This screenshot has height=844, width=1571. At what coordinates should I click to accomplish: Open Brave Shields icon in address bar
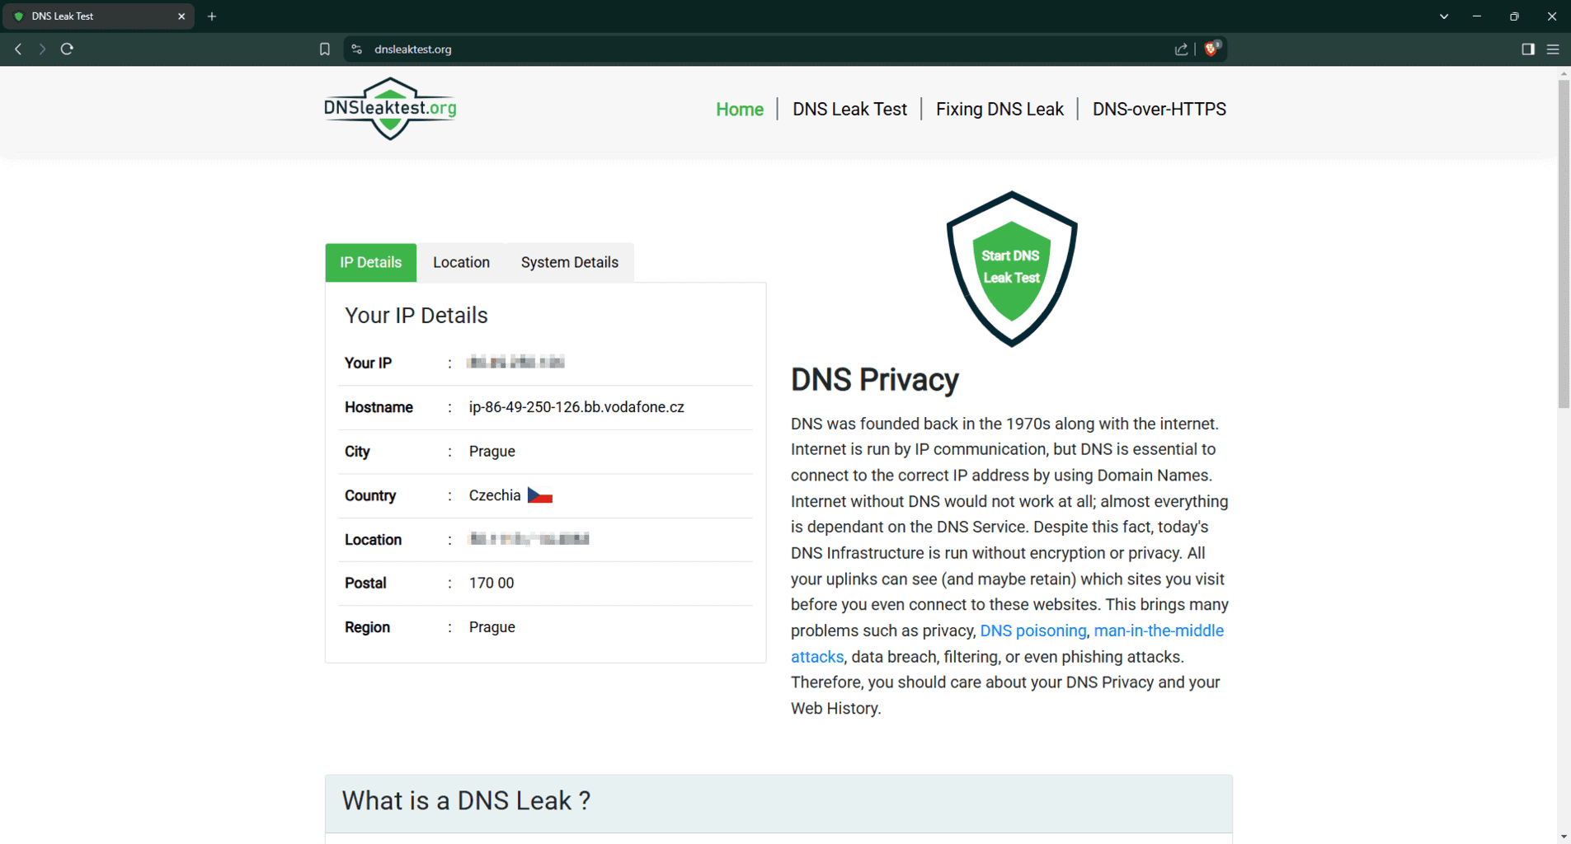pos(1211,49)
